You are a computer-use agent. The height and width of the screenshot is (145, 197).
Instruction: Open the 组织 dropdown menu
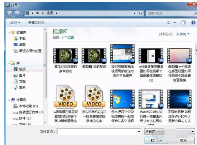point(15,23)
